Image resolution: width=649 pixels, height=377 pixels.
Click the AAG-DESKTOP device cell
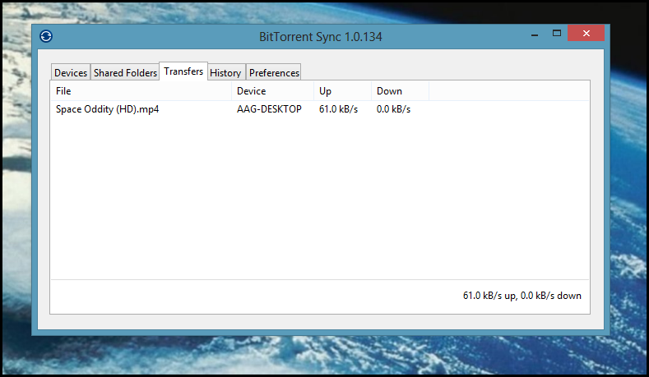(269, 109)
